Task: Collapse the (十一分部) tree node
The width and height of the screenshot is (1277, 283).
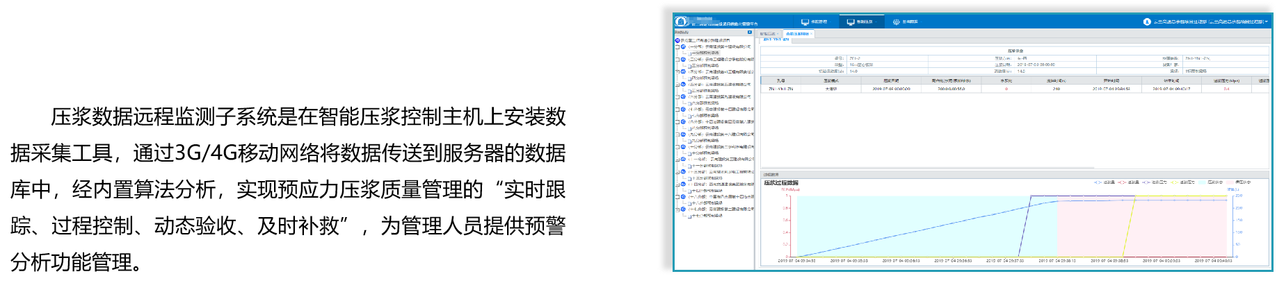Action: (677, 160)
